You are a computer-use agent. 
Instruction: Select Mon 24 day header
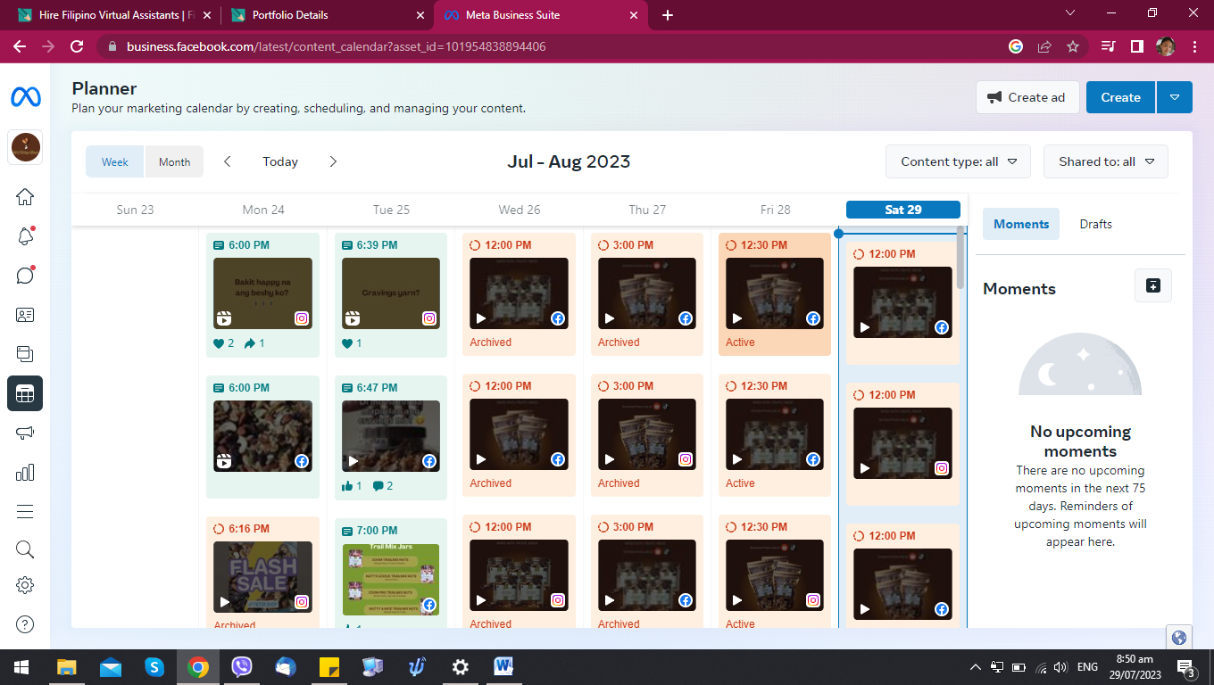pos(263,210)
